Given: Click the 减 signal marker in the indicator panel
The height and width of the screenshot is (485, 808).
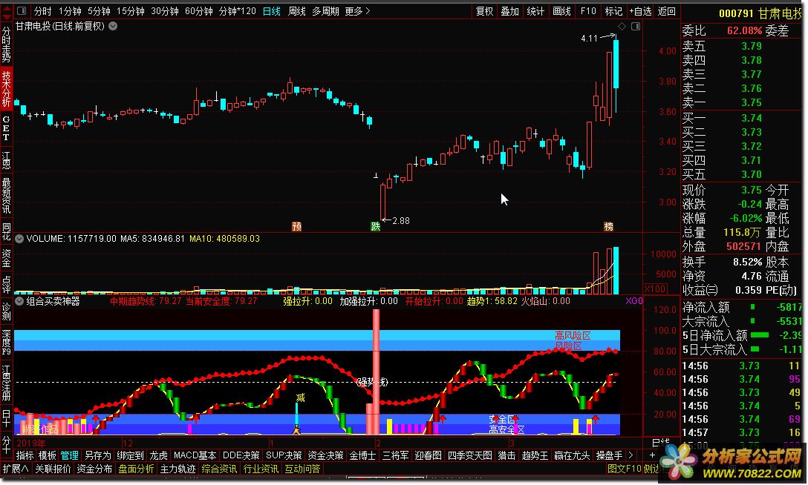Looking at the screenshot, I should pos(300,397).
